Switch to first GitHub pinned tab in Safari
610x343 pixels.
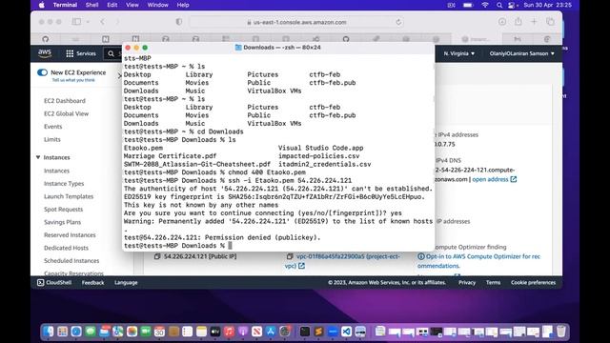pyautogui.click(x=46, y=39)
